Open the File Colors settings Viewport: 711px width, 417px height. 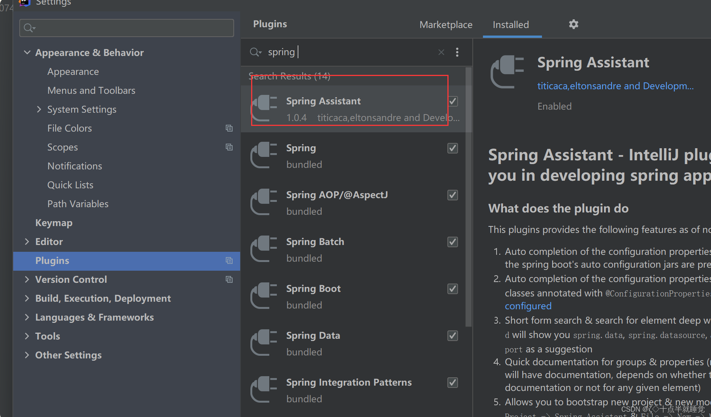click(x=70, y=128)
